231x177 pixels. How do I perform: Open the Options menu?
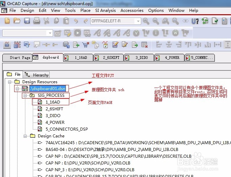click(x=156, y=10)
